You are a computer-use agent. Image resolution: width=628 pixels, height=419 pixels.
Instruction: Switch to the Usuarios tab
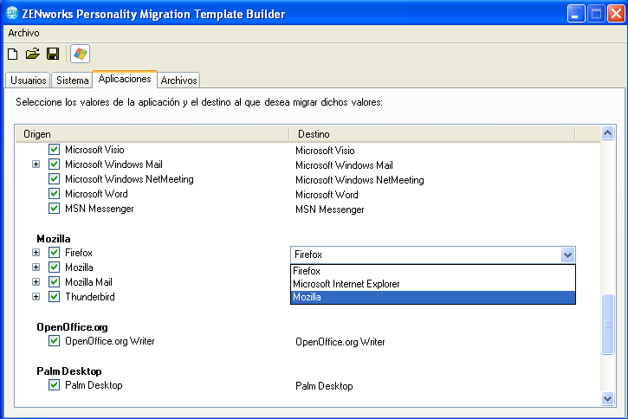point(29,81)
